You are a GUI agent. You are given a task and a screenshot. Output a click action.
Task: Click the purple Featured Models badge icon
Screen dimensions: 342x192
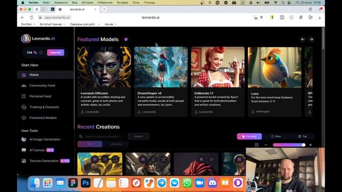point(126,39)
